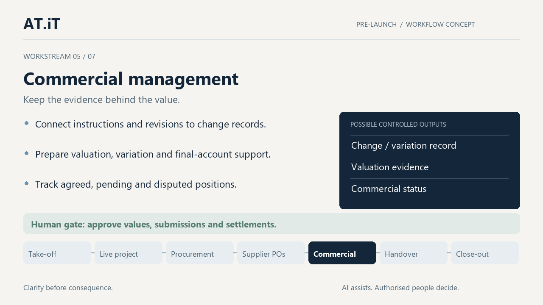Select the Live project workflow step
Screen dimensions: 543x305
[129, 253]
